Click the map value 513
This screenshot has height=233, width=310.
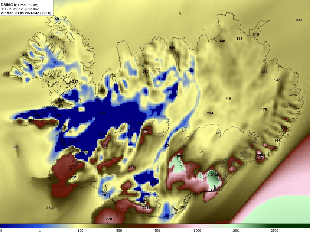pyautogui.click(x=102, y=91)
